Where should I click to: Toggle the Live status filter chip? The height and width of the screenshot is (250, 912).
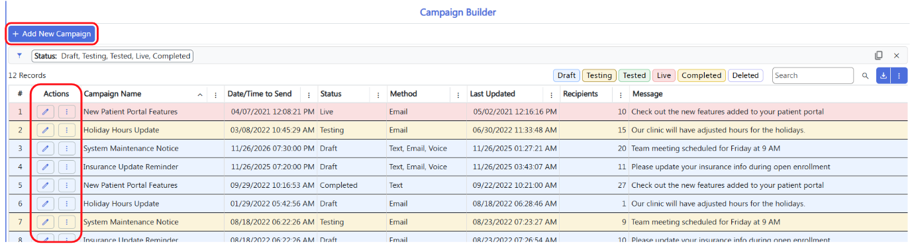click(x=664, y=75)
